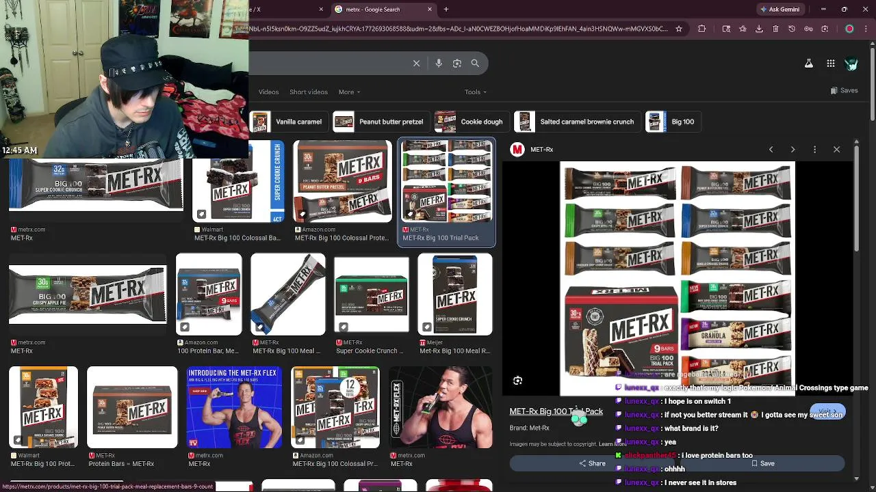Viewport: 876px width, 492px height.
Task: Focus the Google search input
Action: [328, 63]
